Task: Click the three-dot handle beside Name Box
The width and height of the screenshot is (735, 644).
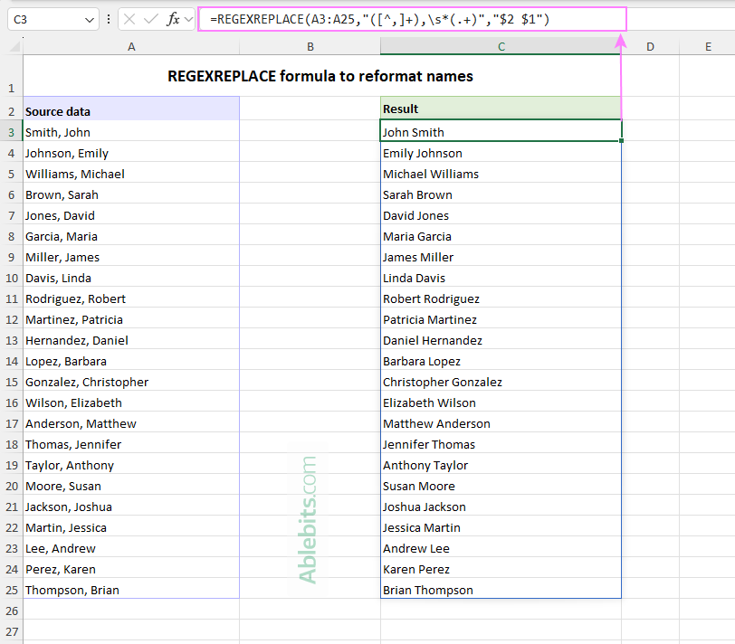Action: pyautogui.click(x=109, y=19)
